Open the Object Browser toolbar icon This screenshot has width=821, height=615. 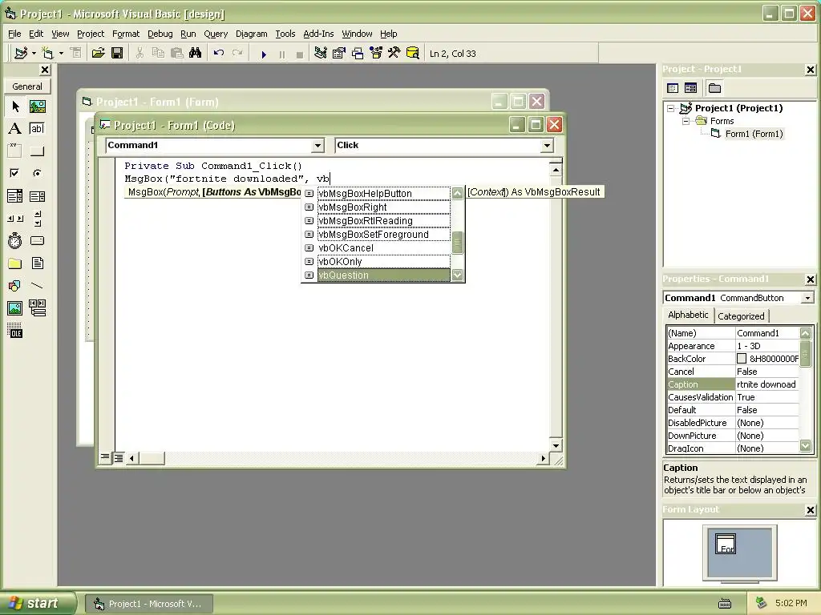click(376, 54)
